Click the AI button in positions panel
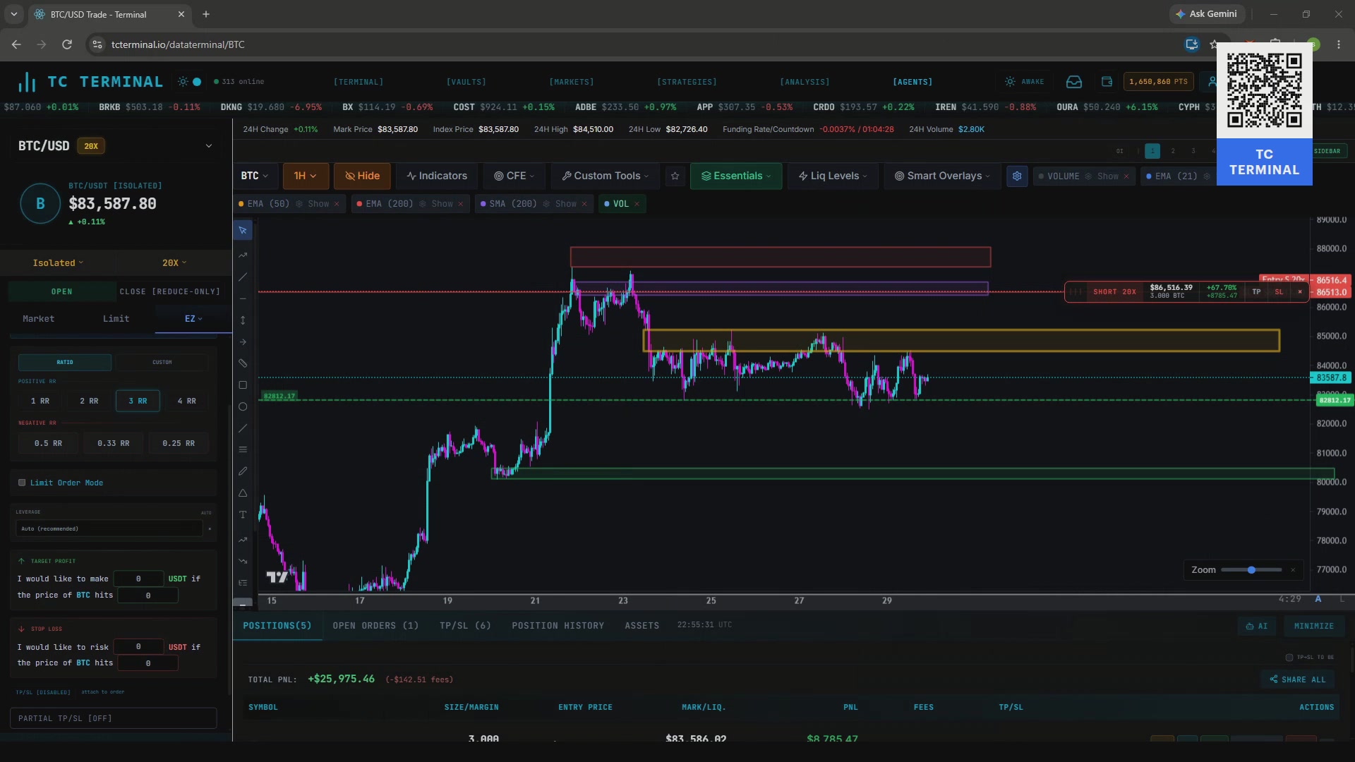The height and width of the screenshot is (762, 1355). (1257, 627)
